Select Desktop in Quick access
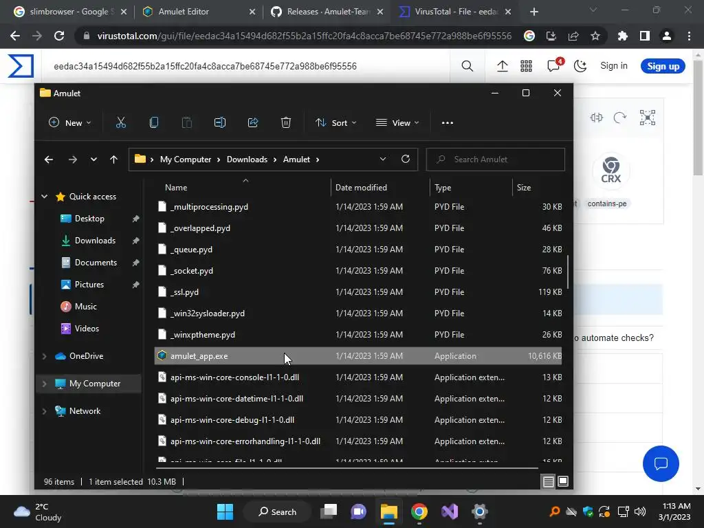Viewport: 704px width, 528px height. 89,219
